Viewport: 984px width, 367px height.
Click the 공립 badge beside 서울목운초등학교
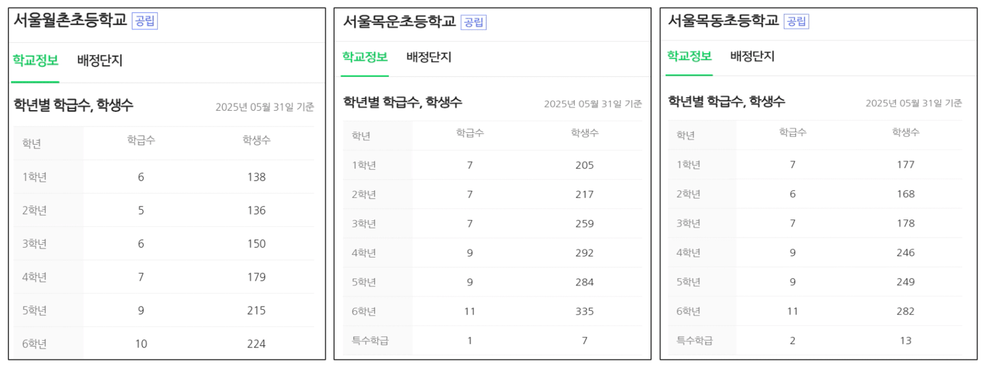[474, 22]
